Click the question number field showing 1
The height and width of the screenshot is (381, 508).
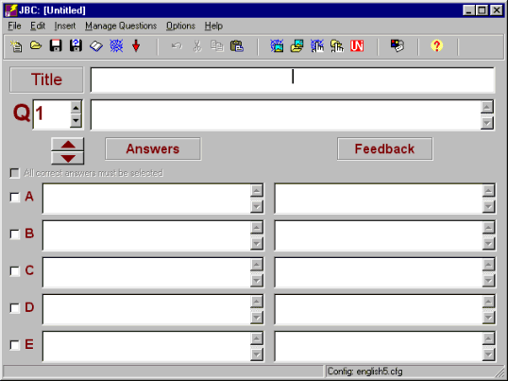51,114
